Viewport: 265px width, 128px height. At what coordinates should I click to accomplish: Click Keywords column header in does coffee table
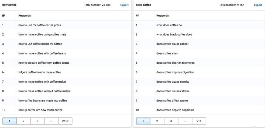tap(162, 16)
